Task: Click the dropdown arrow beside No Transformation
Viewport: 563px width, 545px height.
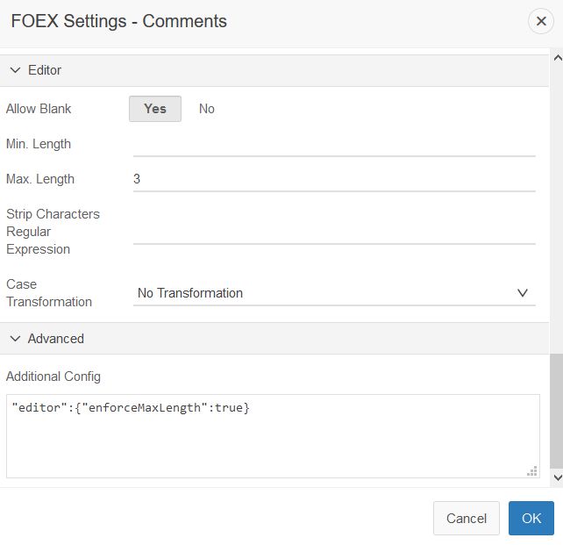Action: [x=523, y=293]
